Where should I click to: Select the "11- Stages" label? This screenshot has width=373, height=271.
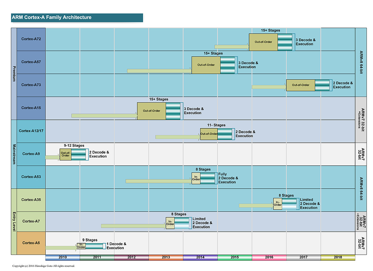click(216, 125)
